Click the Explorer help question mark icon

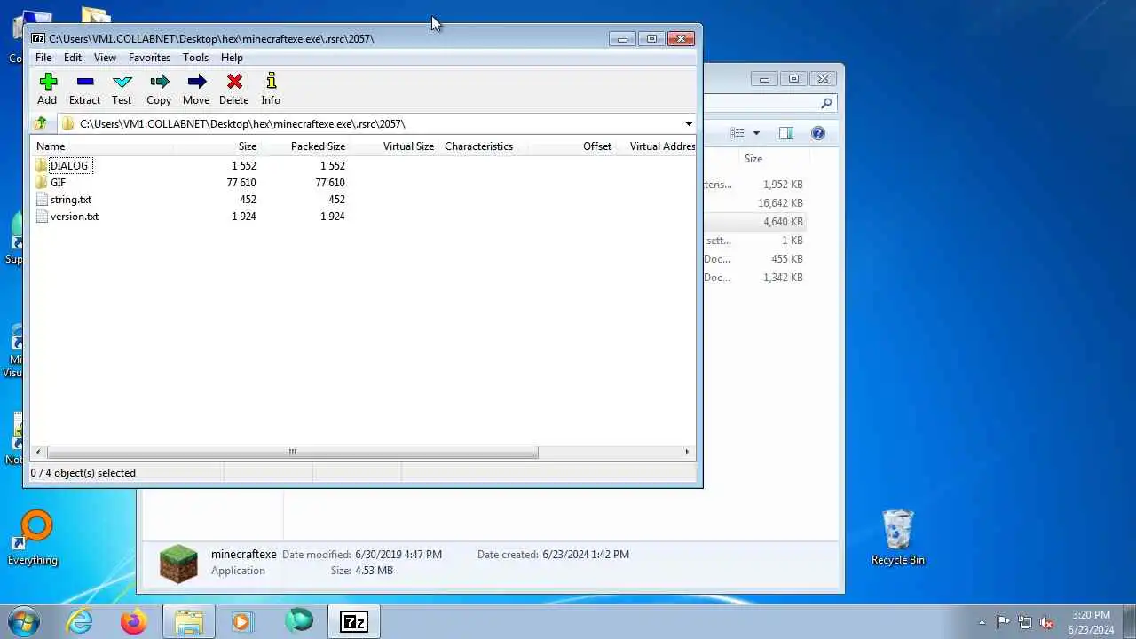coord(818,133)
